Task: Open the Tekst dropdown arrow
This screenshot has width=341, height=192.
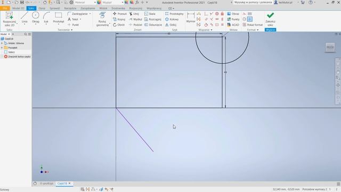Action: tap(80, 19)
